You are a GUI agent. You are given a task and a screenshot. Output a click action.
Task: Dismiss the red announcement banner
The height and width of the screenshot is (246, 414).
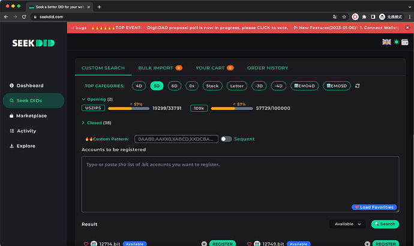tap(407, 28)
